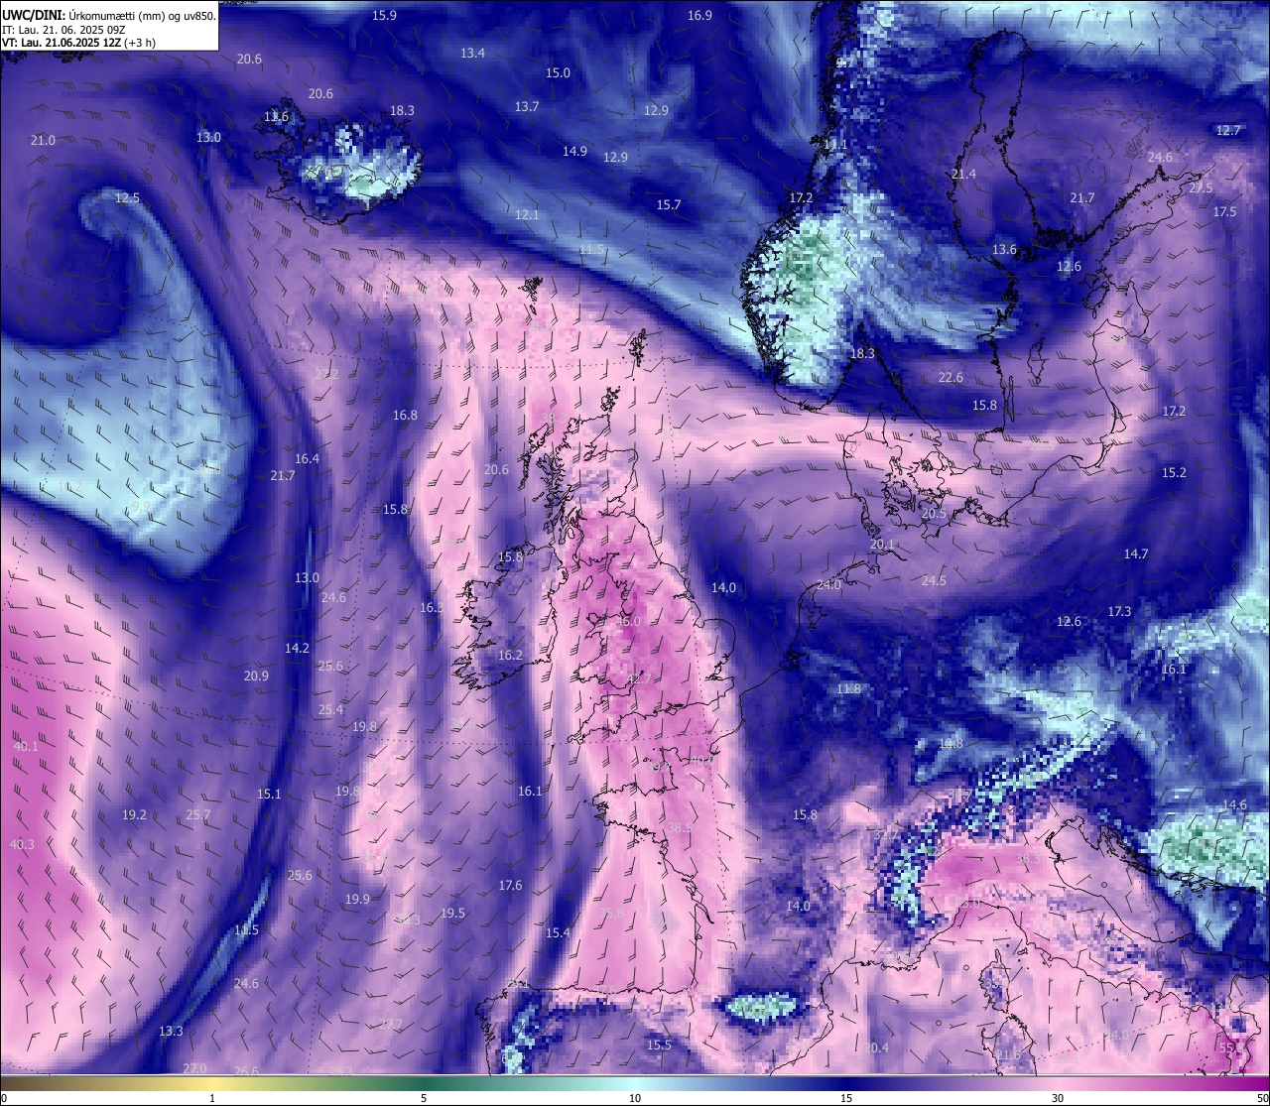Click the color scale tick labeled 30

coord(1058,1098)
